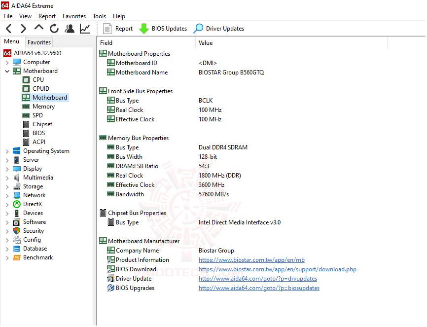
Task: Open the Report menu
Action: pos(47,16)
